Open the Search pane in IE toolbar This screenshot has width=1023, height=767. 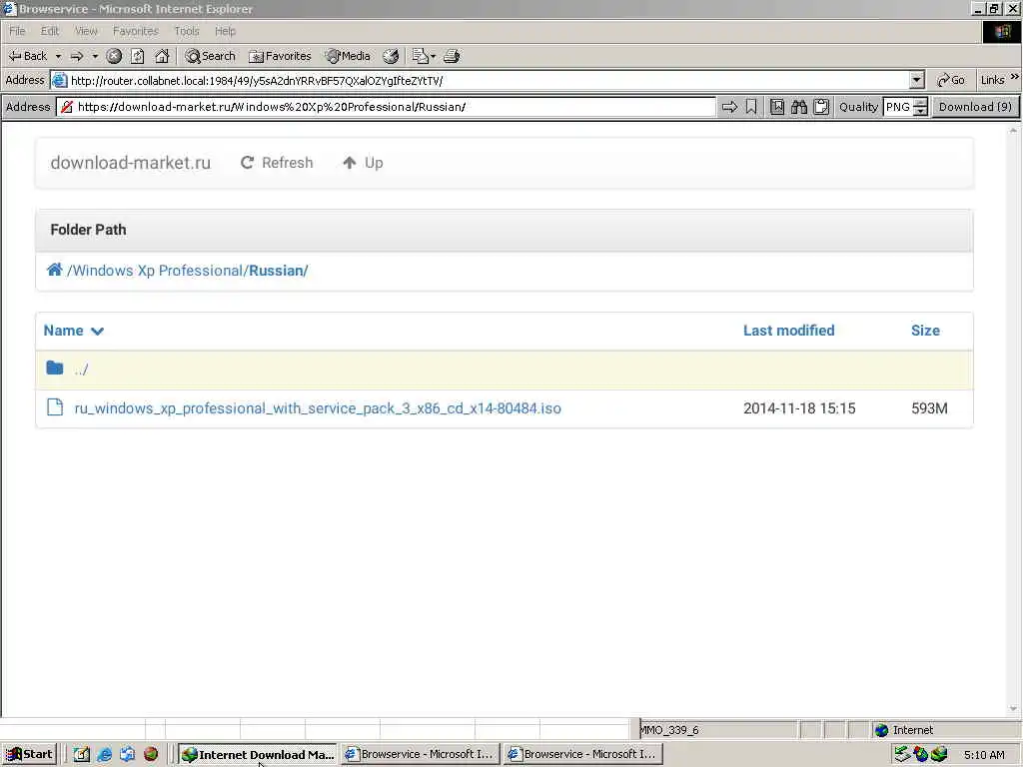(x=210, y=56)
